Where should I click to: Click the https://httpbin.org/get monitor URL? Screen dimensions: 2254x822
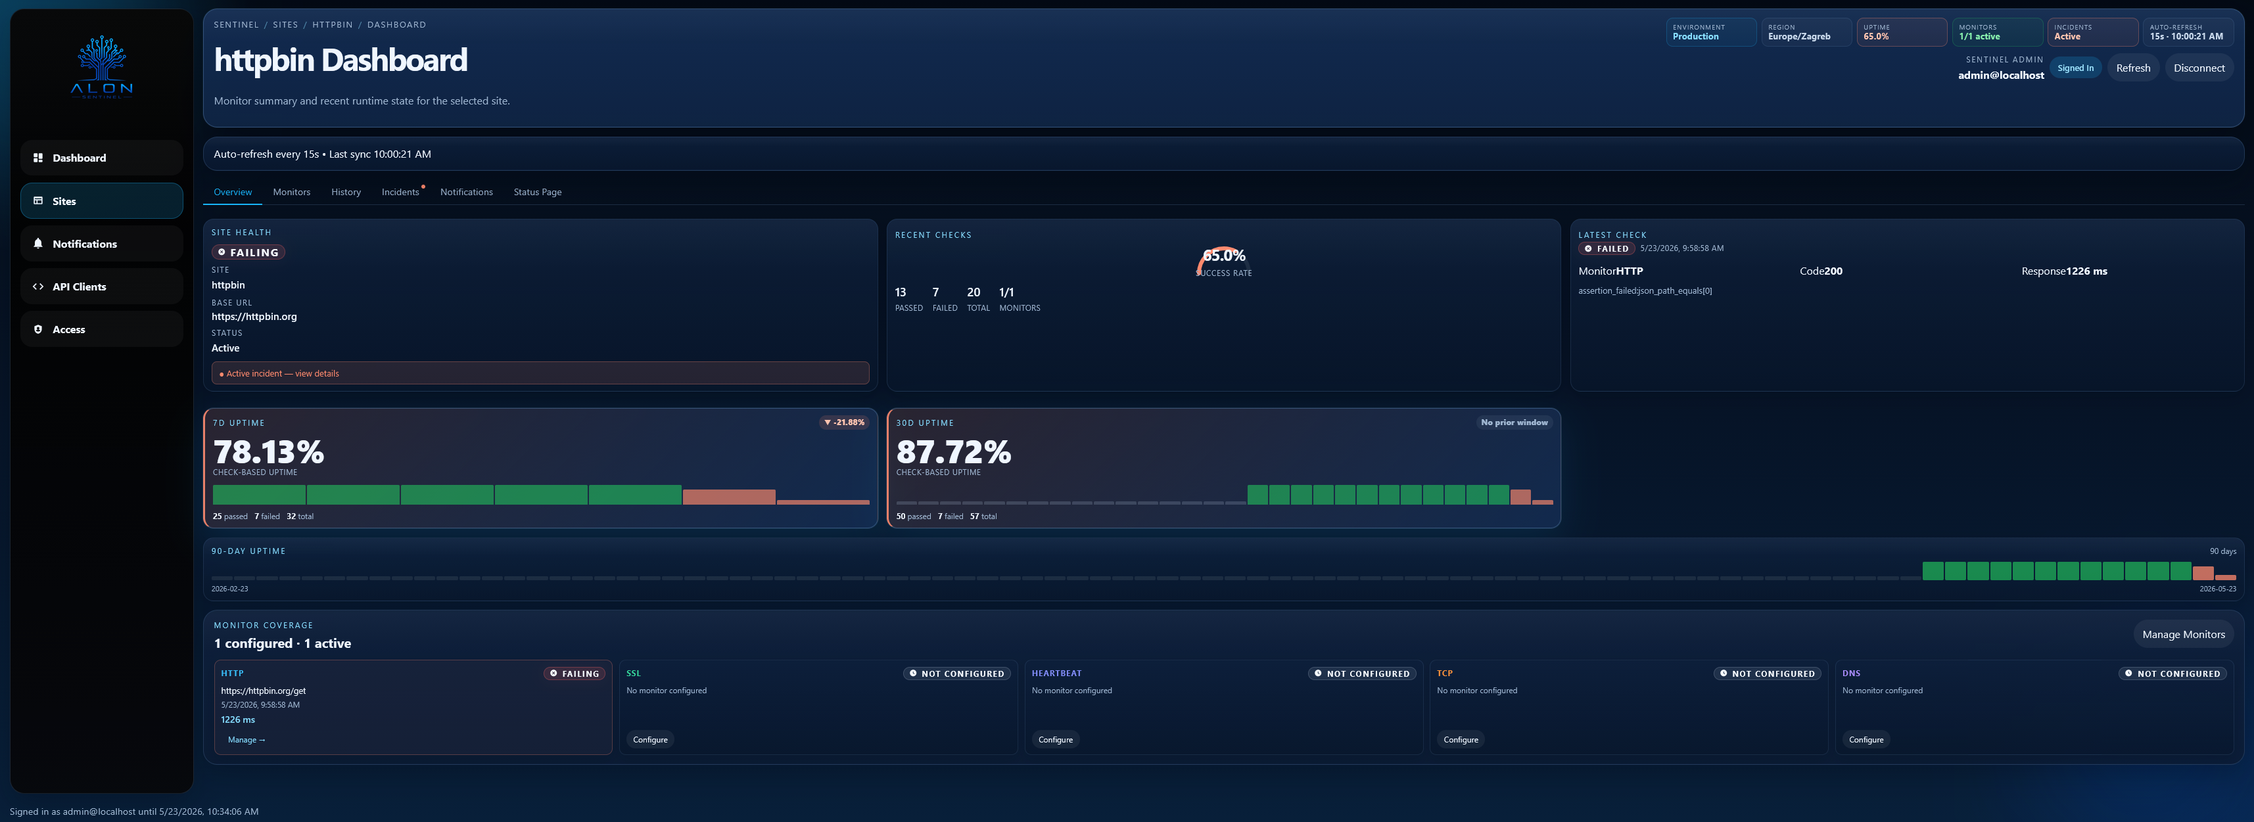[264, 691]
